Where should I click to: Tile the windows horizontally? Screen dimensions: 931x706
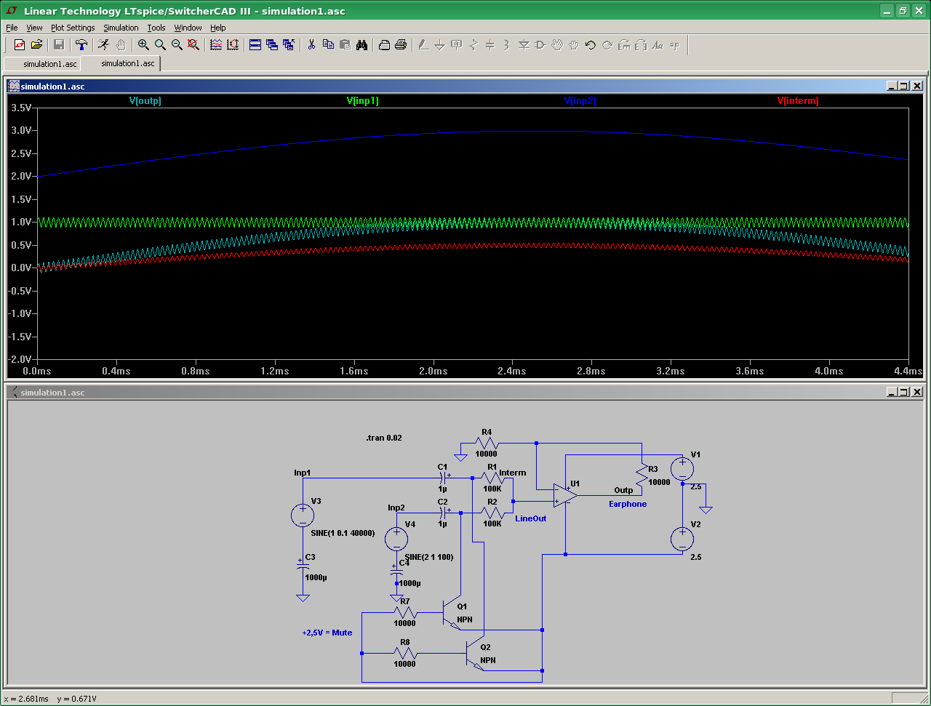[x=255, y=45]
